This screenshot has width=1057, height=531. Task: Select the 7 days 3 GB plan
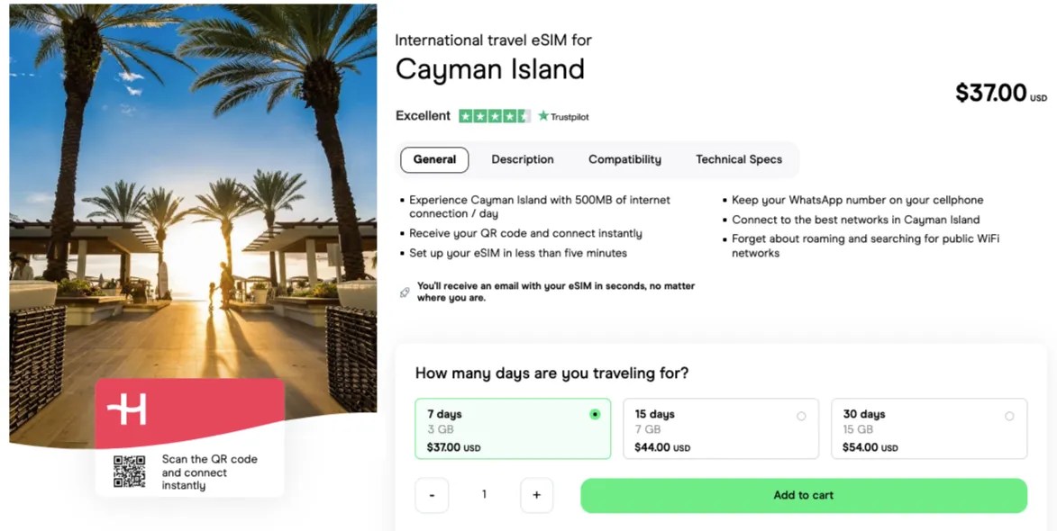[x=512, y=428]
